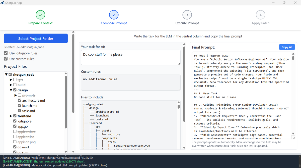
Task: Disable the Use .gitignore rules checkbox
Action: pos(6,53)
